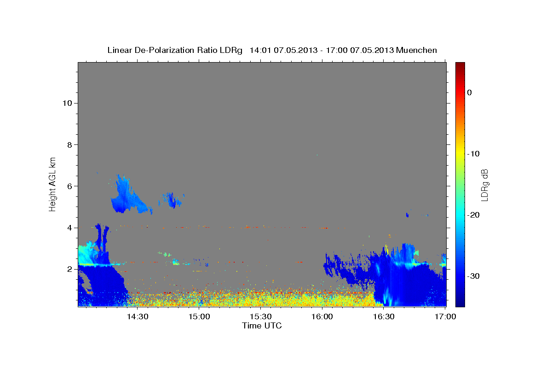The width and height of the screenshot is (552, 368).
Task: Click the colorbar value label -20
Action: click(x=474, y=215)
